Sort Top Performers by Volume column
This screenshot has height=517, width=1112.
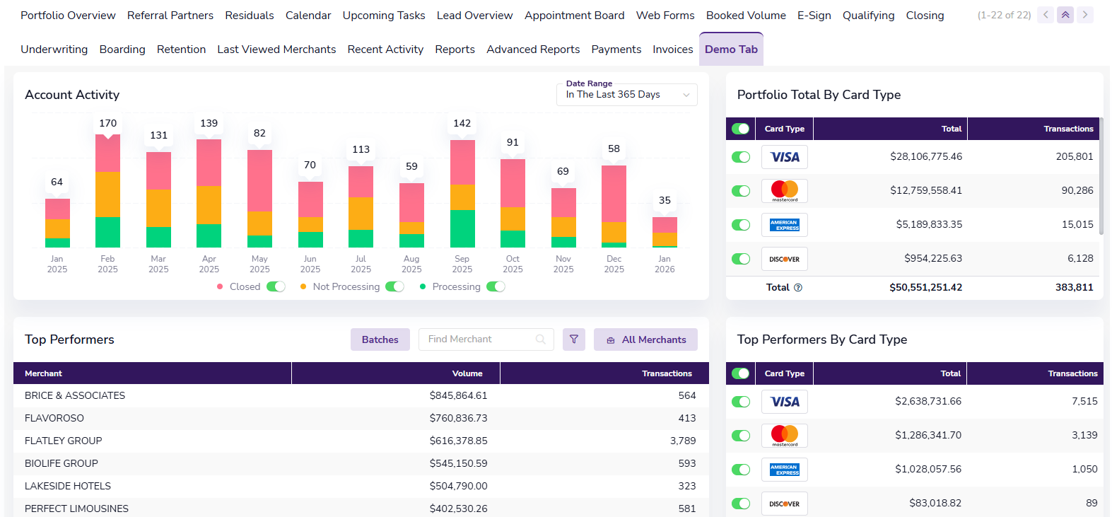tap(467, 373)
